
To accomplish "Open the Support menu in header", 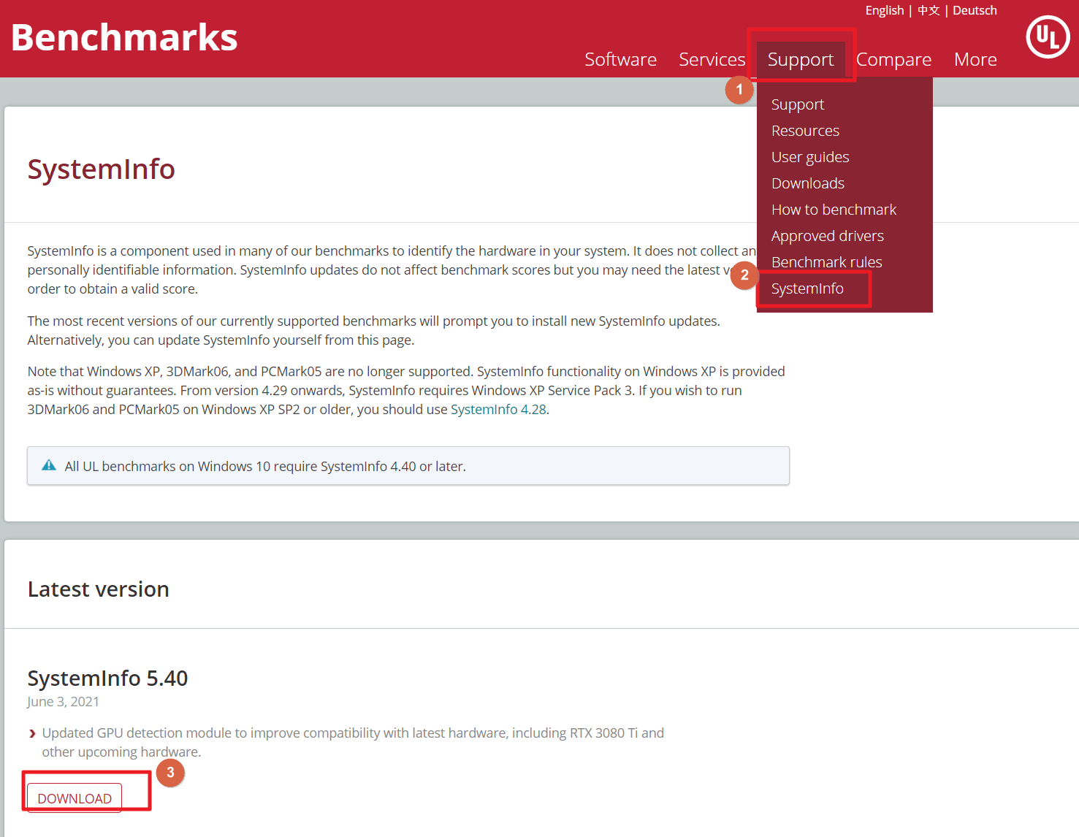I will 801,59.
